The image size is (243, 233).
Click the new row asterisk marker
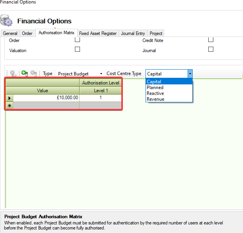click(x=9, y=105)
